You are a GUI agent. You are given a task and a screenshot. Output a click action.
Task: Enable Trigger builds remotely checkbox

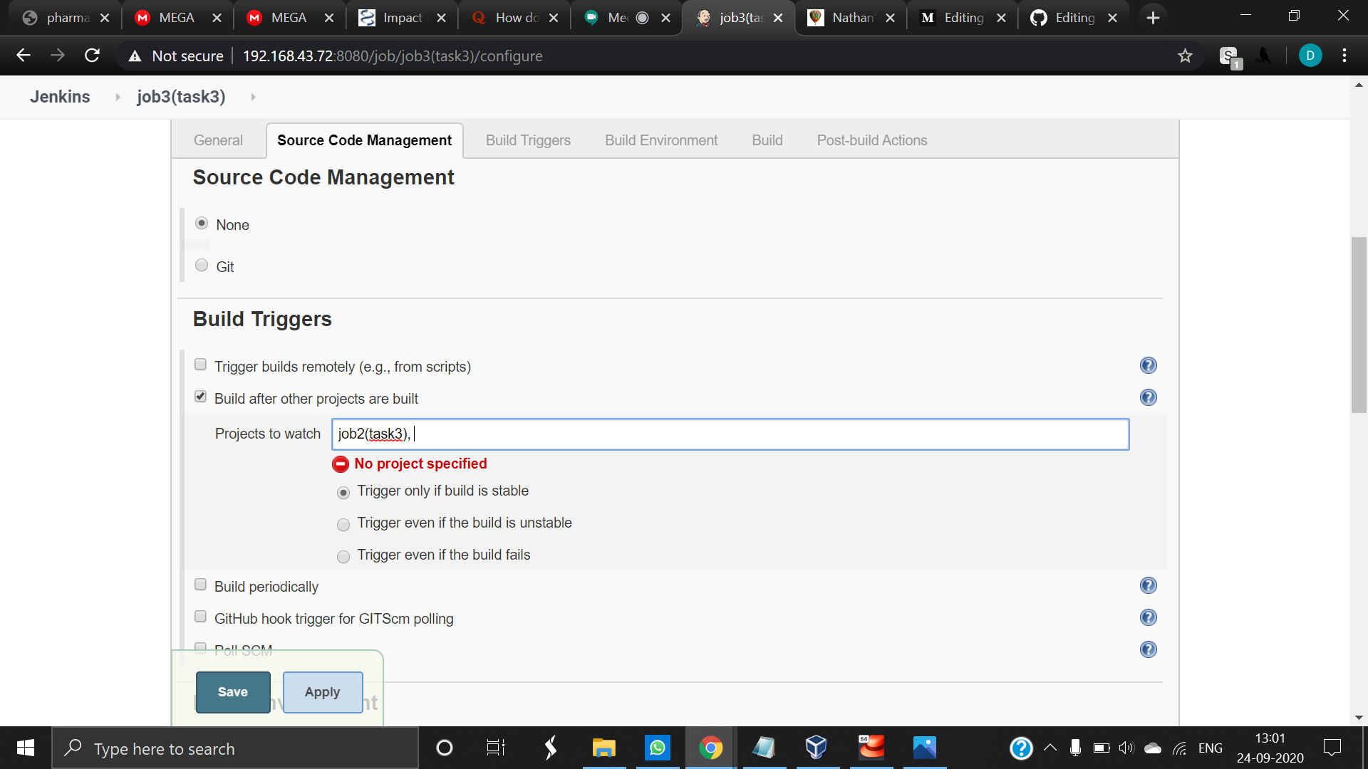(x=201, y=365)
